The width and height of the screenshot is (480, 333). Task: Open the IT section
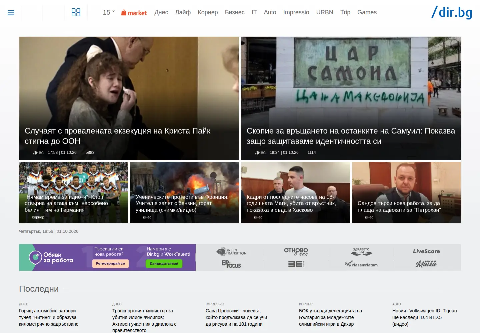click(254, 12)
